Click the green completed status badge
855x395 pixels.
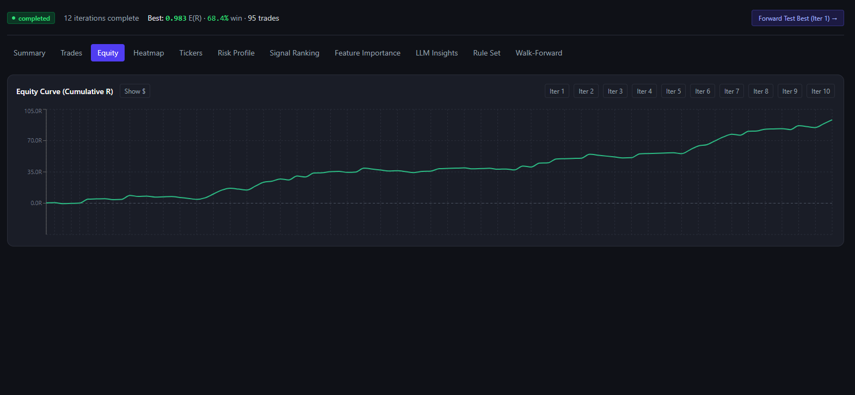point(31,18)
